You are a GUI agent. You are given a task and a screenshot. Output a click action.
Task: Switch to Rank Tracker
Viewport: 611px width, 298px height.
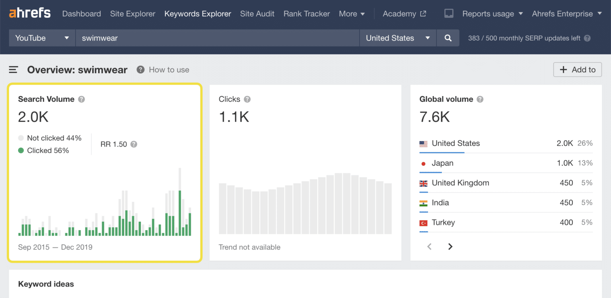pyautogui.click(x=306, y=14)
